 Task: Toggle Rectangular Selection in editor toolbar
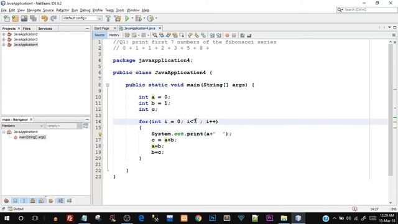(182, 35)
